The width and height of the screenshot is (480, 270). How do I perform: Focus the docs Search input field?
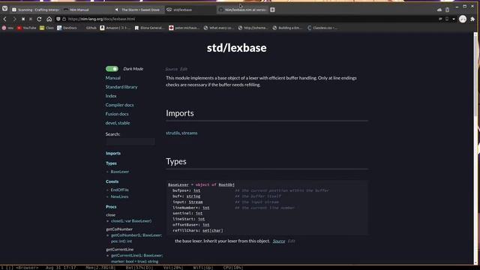(x=130, y=142)
